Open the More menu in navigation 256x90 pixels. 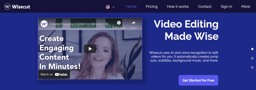(x=246, y=6)
